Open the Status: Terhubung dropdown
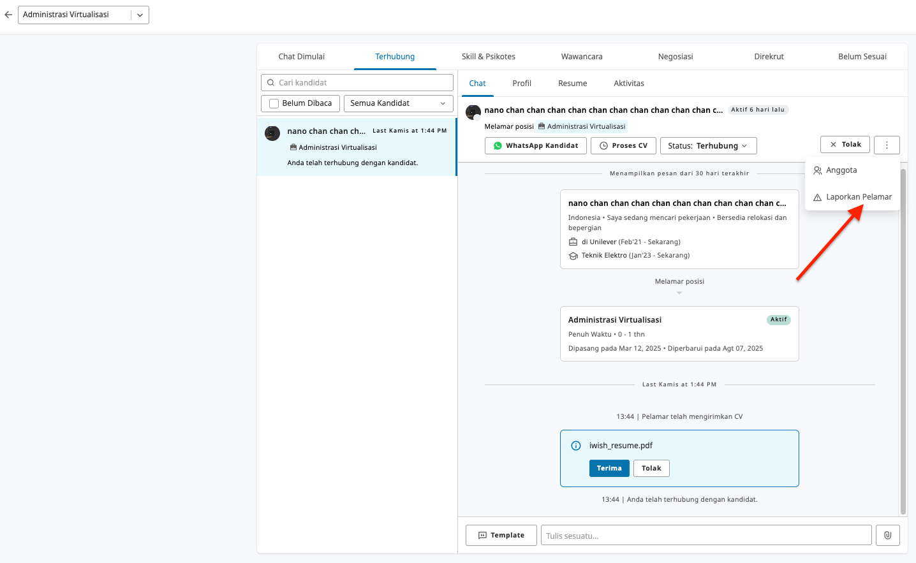 tap(708, 146)
